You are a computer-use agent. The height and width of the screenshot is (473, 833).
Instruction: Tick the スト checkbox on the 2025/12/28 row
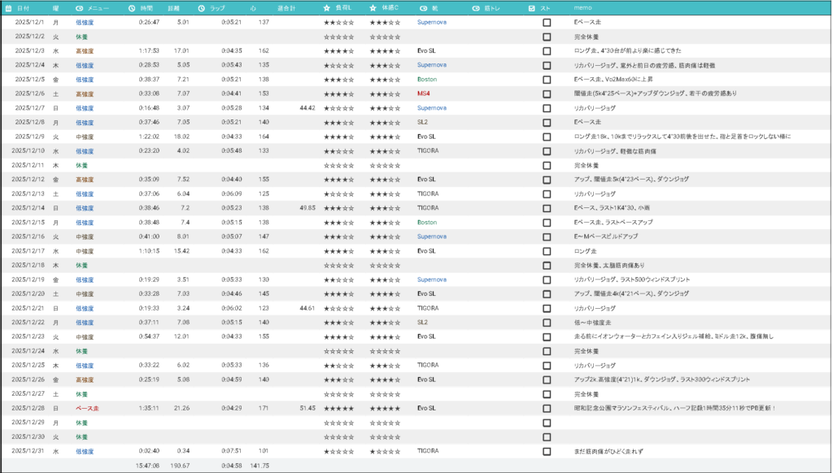point(547,408)
